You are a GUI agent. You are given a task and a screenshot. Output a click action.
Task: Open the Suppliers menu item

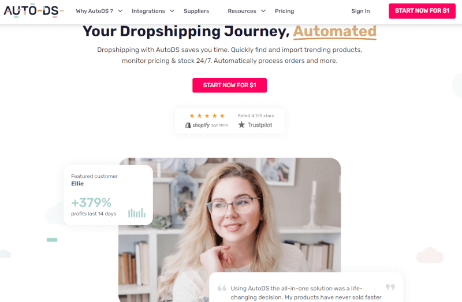click(196, 11)
